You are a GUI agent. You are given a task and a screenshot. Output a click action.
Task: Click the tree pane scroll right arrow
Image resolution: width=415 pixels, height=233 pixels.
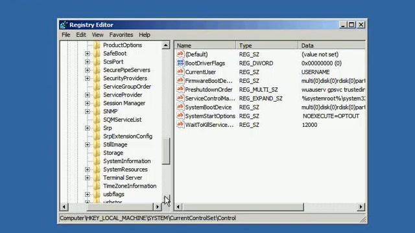pos(158,206)
